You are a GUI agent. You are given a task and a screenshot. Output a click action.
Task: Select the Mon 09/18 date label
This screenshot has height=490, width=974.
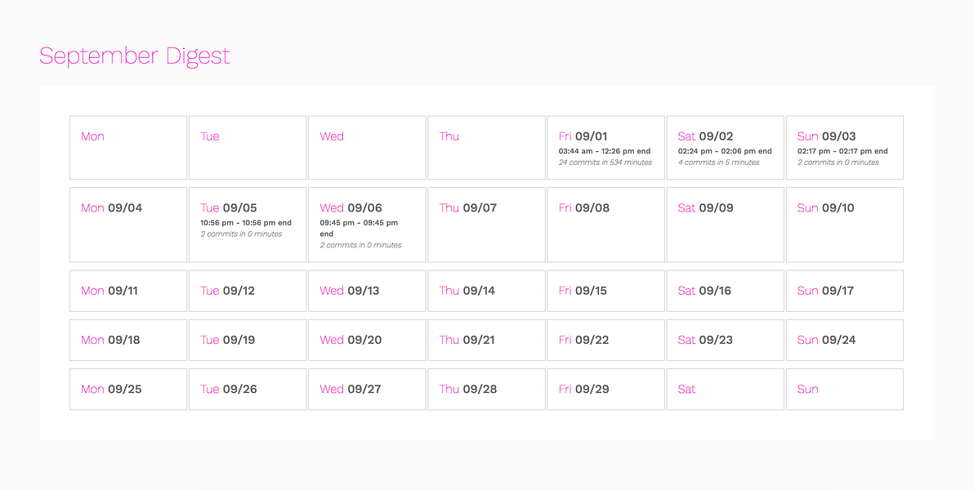[110, 340]
